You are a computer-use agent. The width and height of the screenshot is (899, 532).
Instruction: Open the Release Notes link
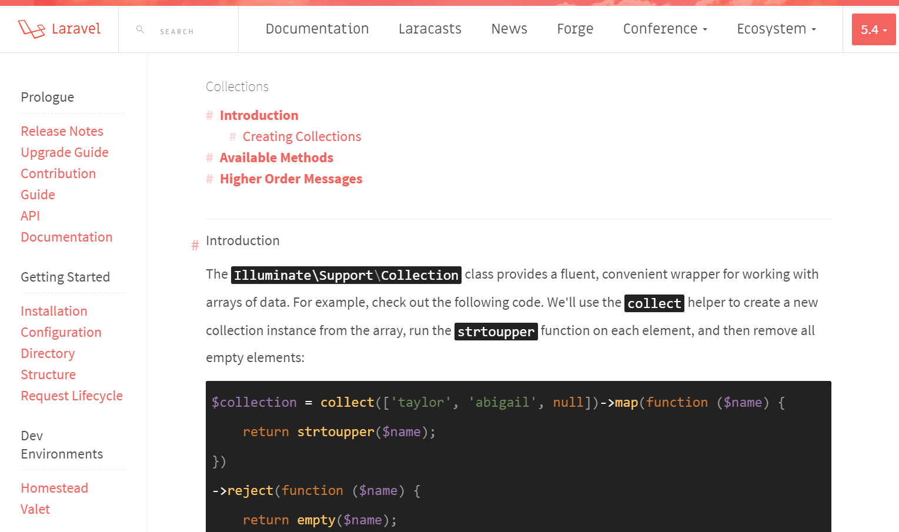click(62, 131)
